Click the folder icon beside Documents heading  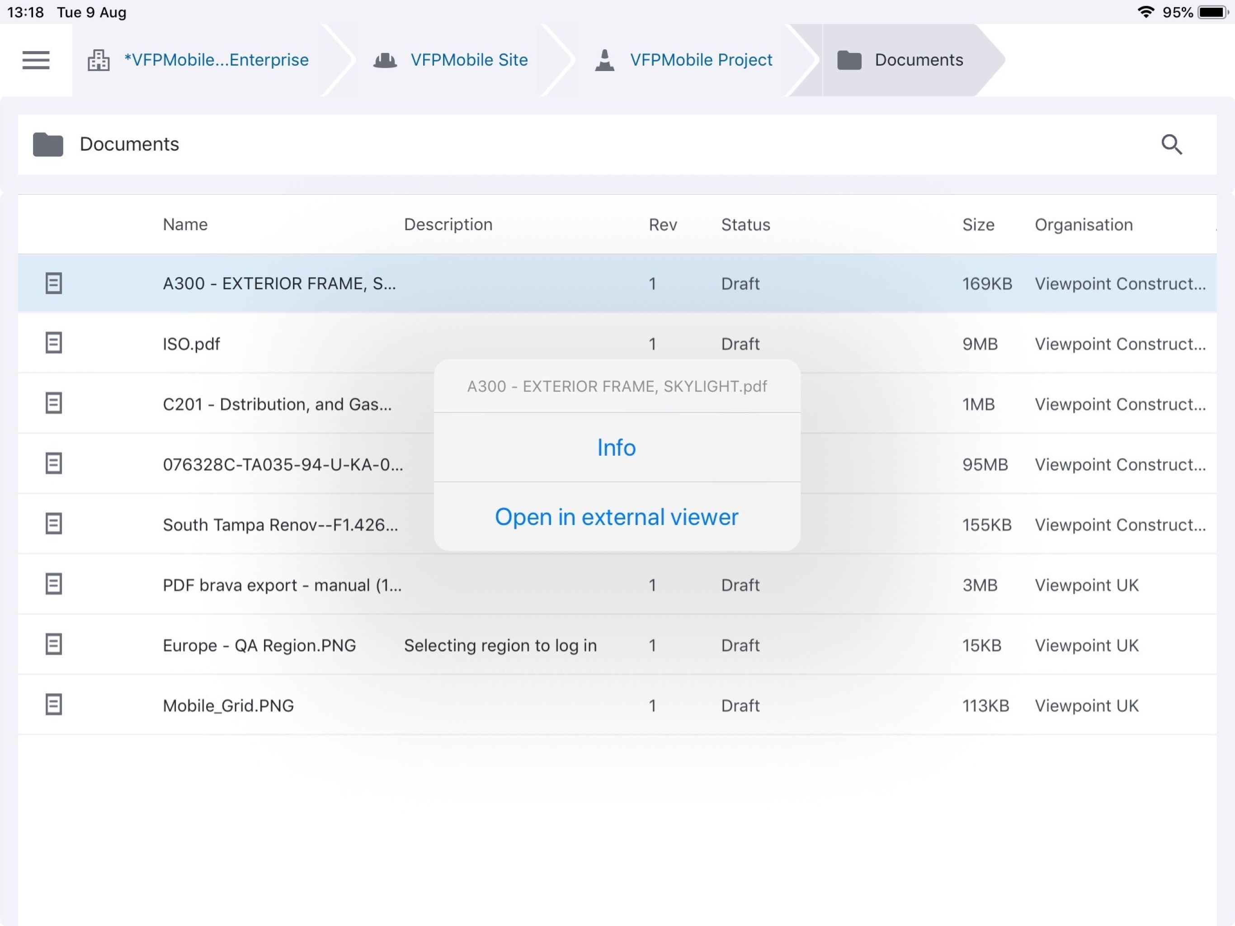tap(47, 144)
